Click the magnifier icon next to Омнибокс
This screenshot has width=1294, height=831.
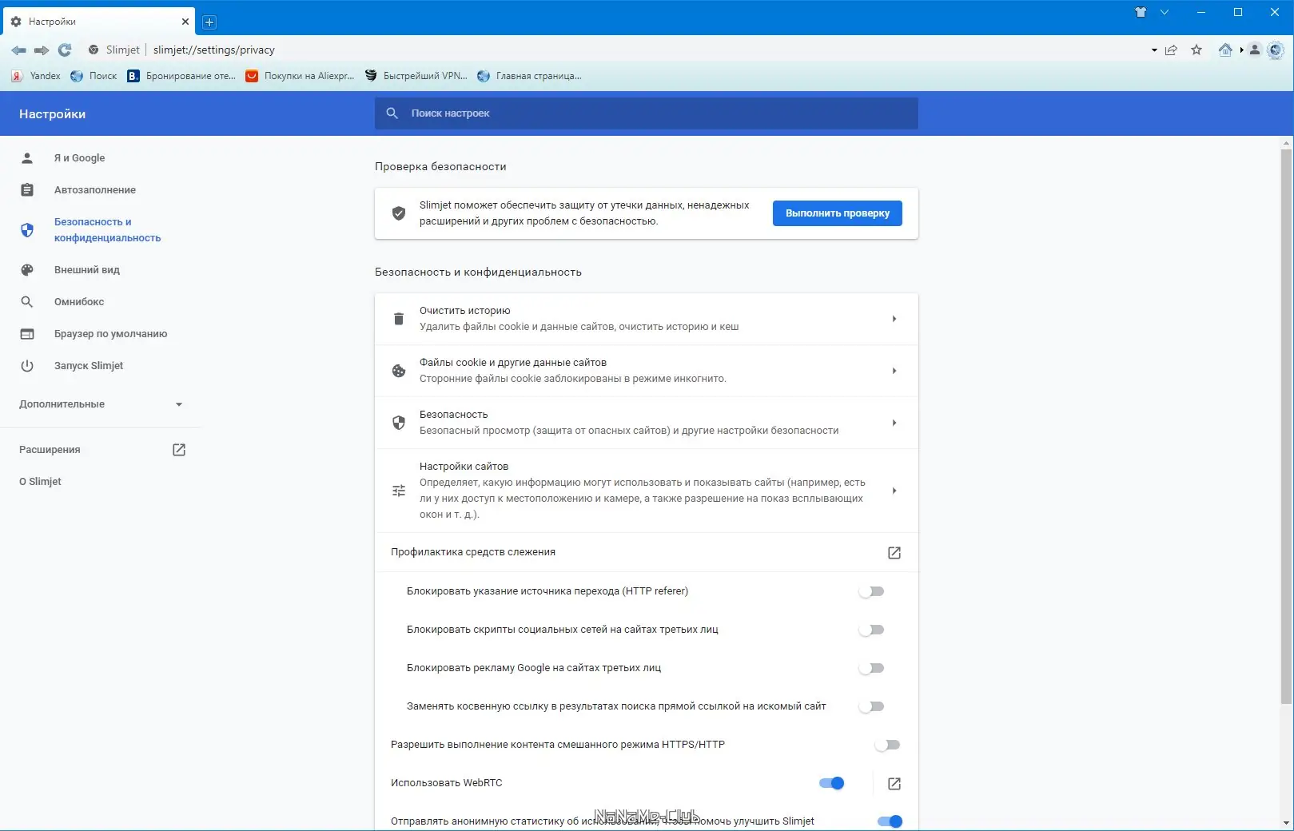[27, 301]
